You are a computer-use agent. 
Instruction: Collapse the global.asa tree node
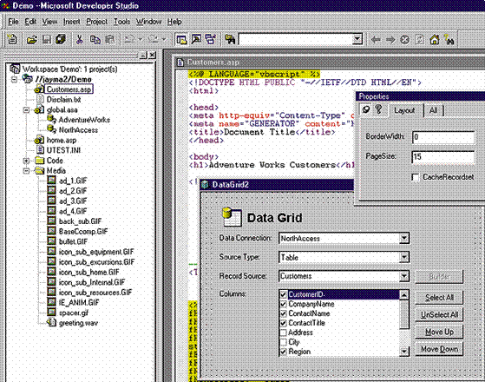[27, 110]
